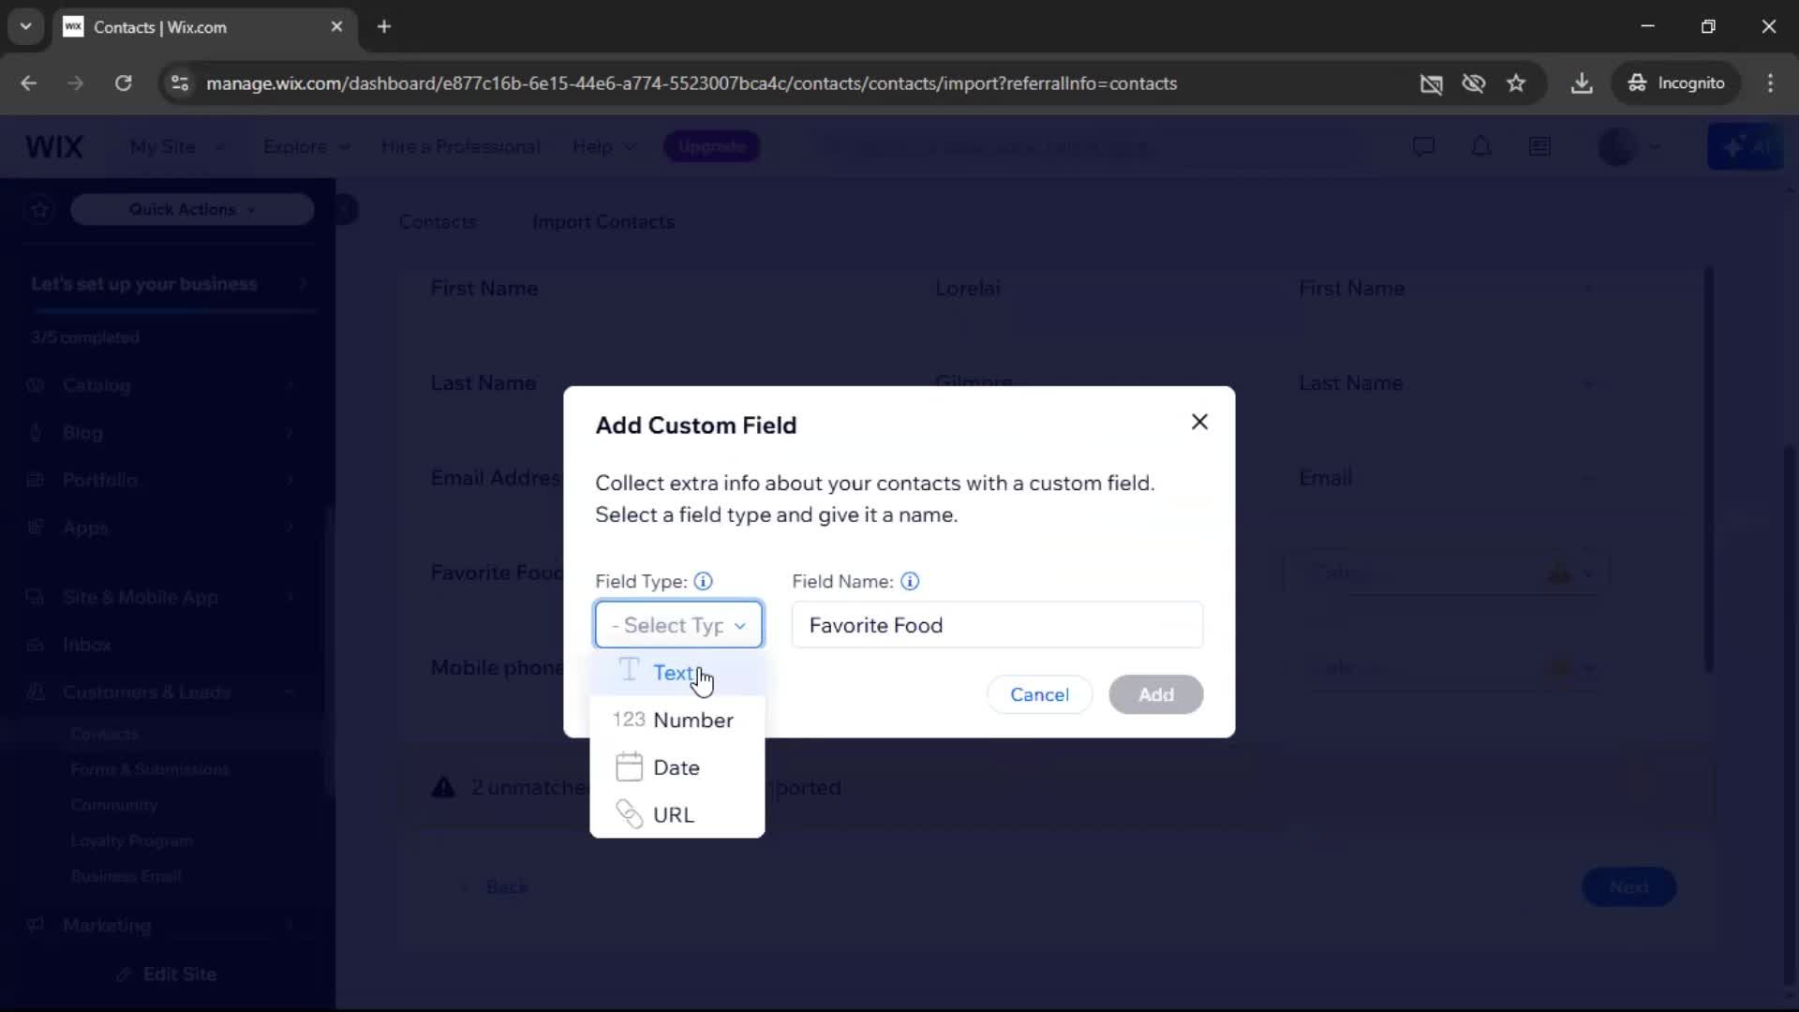Open account avatar menu
Image resolution: width=1799 pixels, height=1012 pixels.
(1628, 147)
